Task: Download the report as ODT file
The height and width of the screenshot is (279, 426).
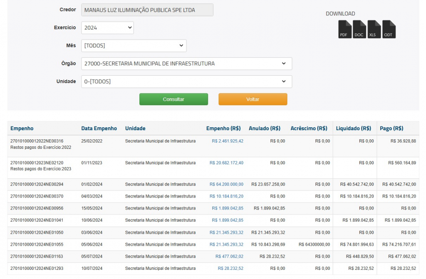Action: click(x=389, y=30)
